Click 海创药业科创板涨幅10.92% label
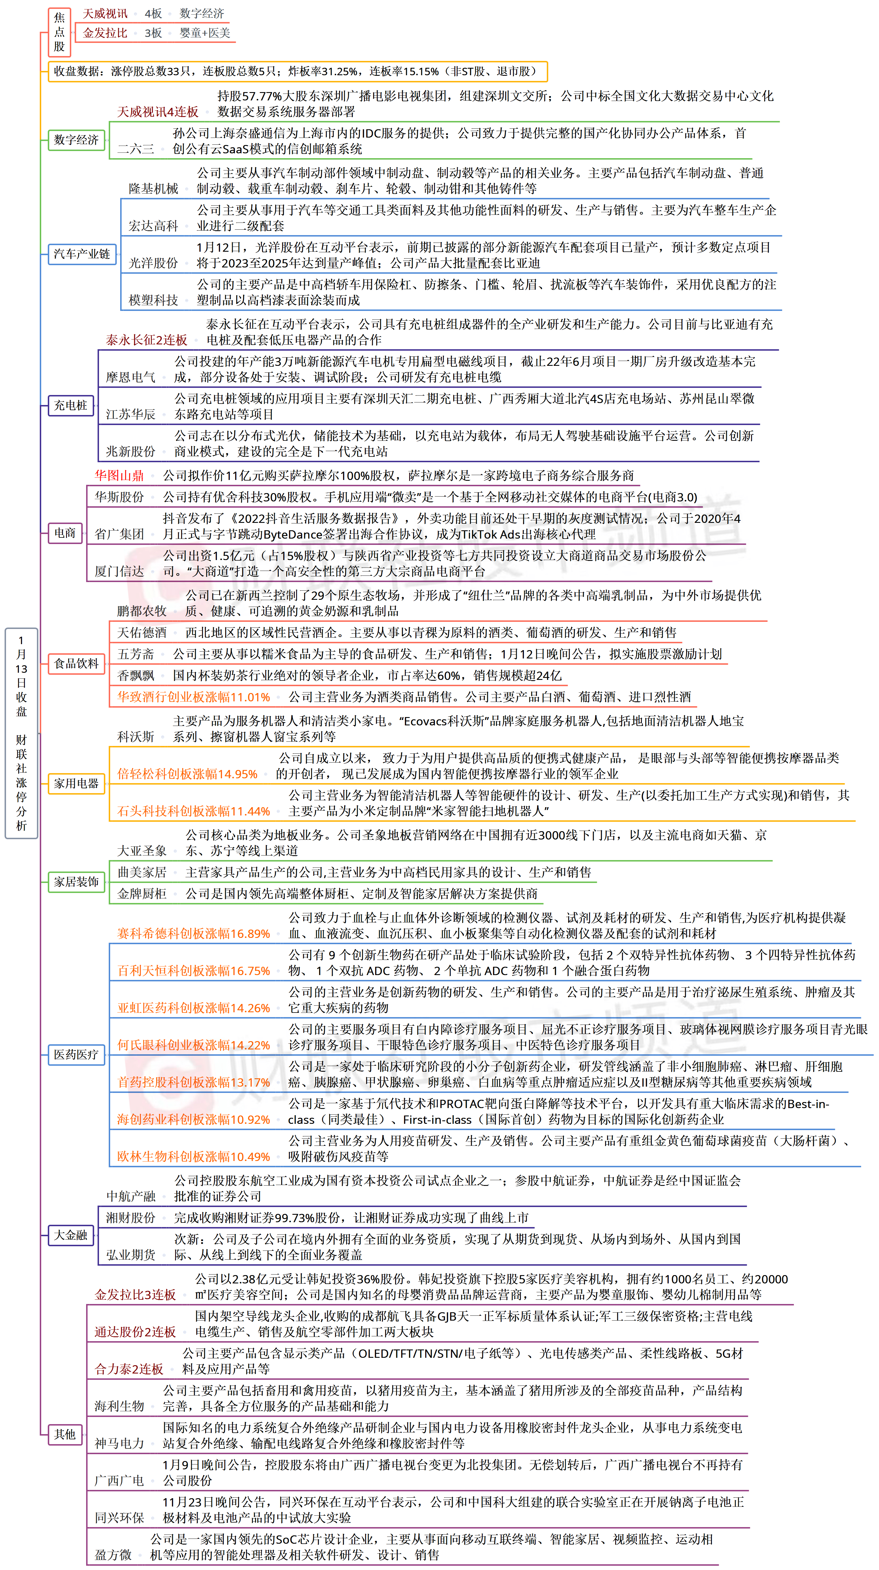Image resolution: width=879 pixels, height=1570 pixels. [194, 1120]
